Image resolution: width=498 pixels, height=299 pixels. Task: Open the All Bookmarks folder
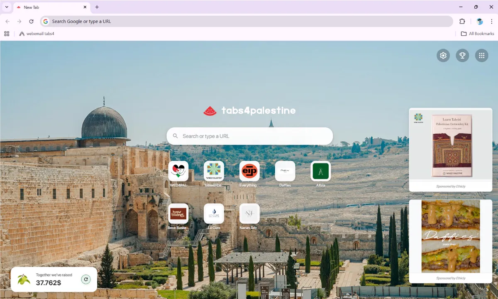point(478,34)
